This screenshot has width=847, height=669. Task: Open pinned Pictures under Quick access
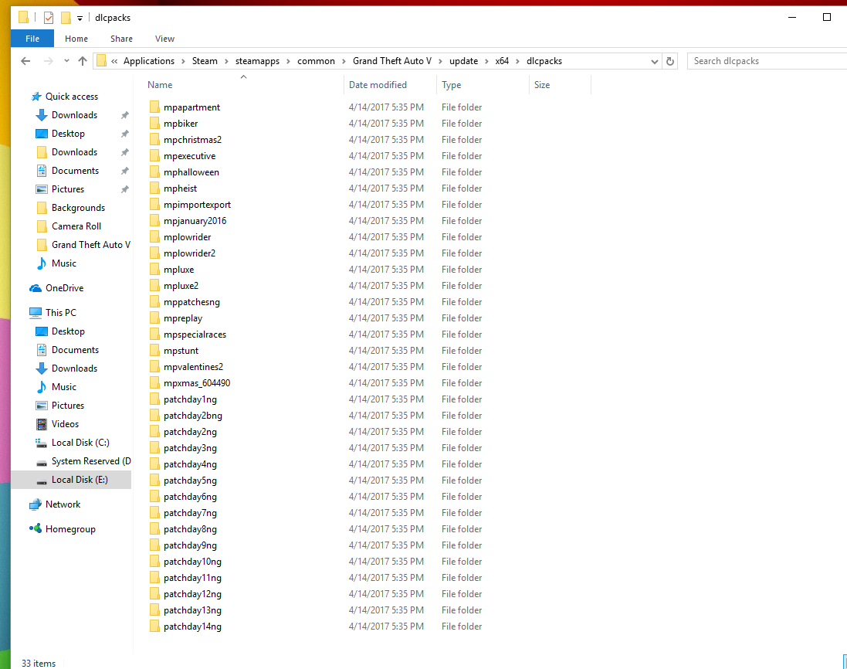click(x=68, y=189)
